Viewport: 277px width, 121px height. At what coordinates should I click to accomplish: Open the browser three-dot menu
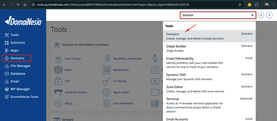pyautogui.click(x=273, y=5)
